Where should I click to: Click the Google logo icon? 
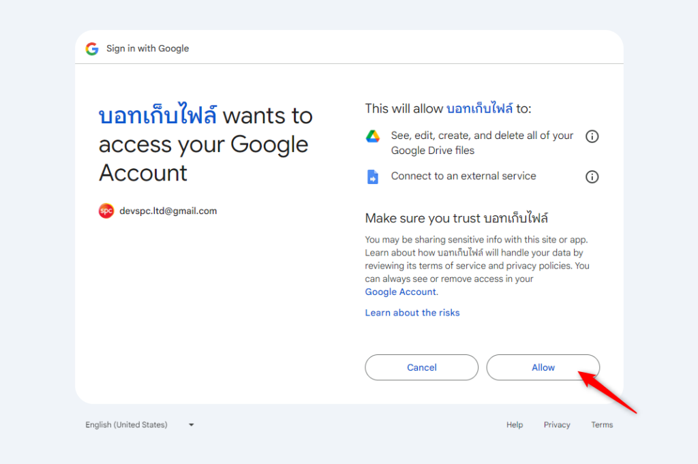[92, 48]
